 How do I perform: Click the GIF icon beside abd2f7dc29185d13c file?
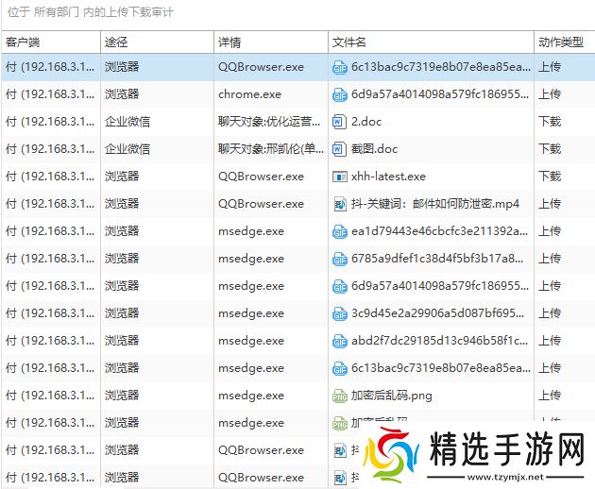tap(340, 341)
